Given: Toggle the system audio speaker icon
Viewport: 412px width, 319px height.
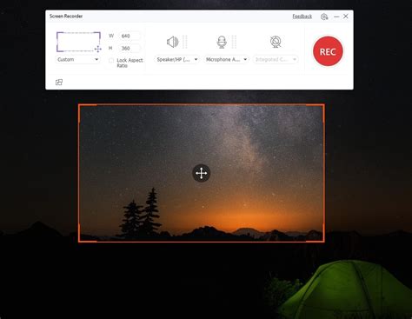Looking at the screenshot, I should click(173, 42).
